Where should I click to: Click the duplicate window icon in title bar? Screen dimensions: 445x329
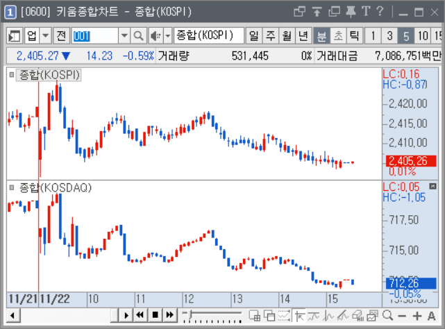(x=334, y=12)
